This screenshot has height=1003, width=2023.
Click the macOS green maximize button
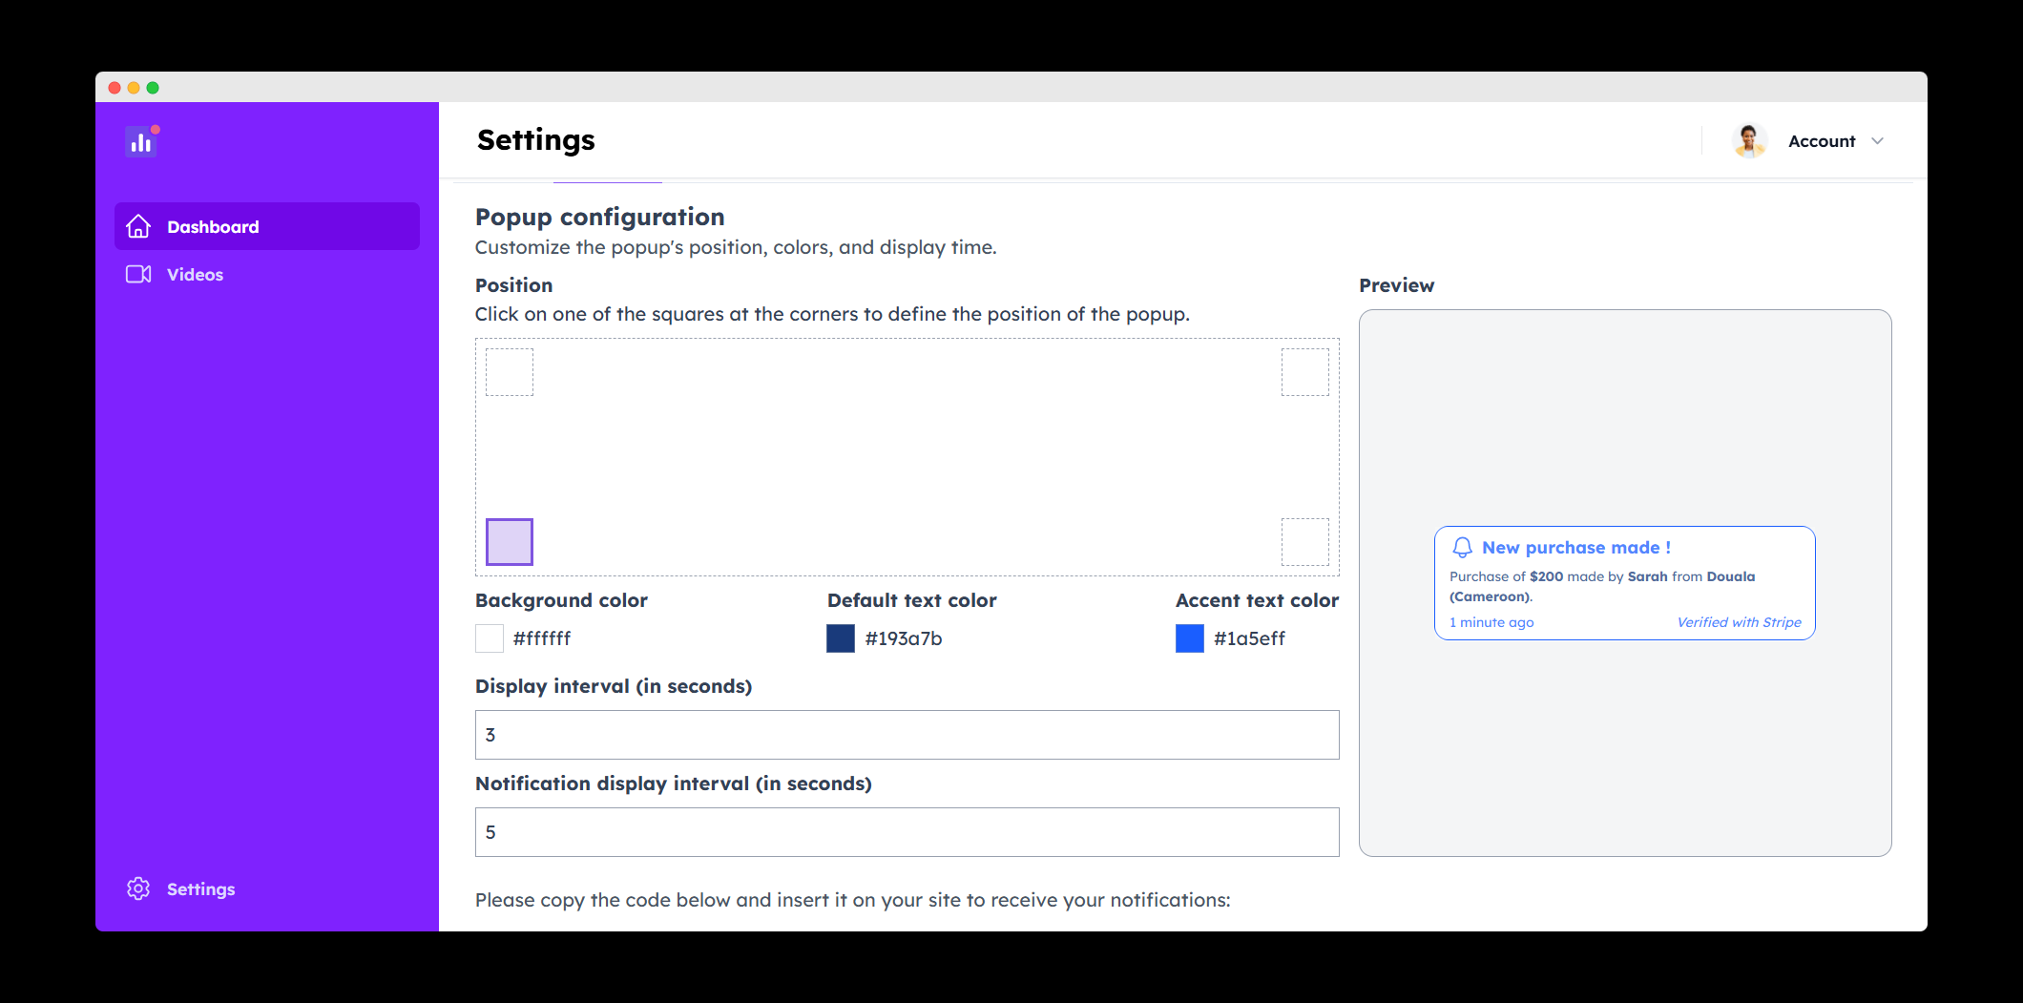coord(153,88)
